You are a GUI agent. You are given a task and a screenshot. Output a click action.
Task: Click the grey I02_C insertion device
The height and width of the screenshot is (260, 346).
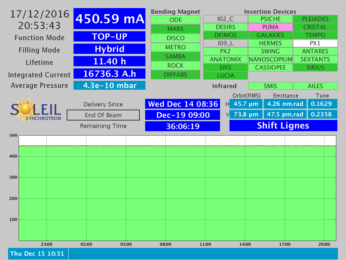coord(225,19)
